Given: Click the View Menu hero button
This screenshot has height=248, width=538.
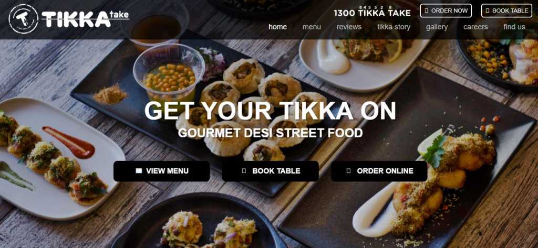Looking at the screenshot, I should coord(162,171).
